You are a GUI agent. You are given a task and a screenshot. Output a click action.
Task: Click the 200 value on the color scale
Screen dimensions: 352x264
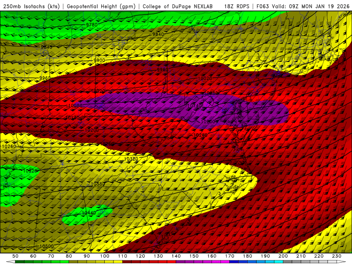click(x=283, y=256)
